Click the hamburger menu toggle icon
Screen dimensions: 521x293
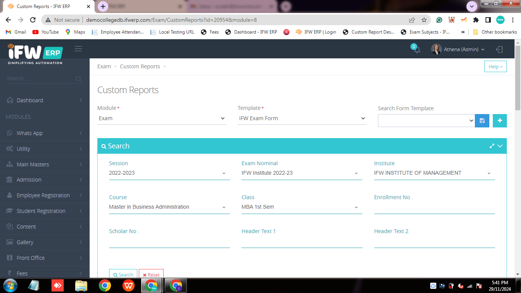78,48
